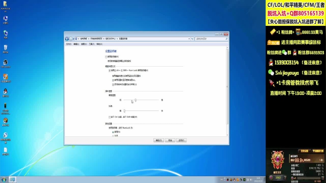
Task: Open the recent pages dropdown beside Forward
Action: [x=73, y=39]
